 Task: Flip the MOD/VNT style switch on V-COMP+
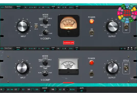pyautogui.click(x=126, y=26)
